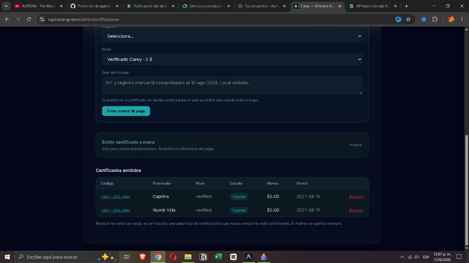
Task: Open a new browser tab
Action: (406, 6)
